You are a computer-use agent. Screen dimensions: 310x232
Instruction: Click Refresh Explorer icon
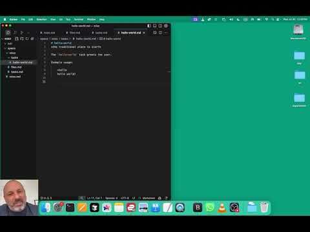pos(27,39)
